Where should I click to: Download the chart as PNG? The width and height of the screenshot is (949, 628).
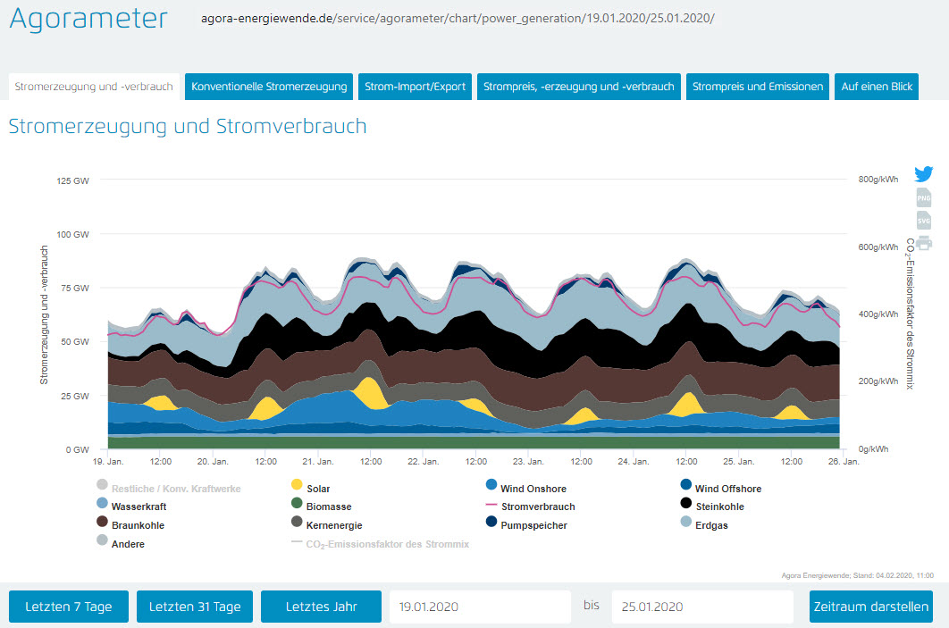(x=923, y=197)
